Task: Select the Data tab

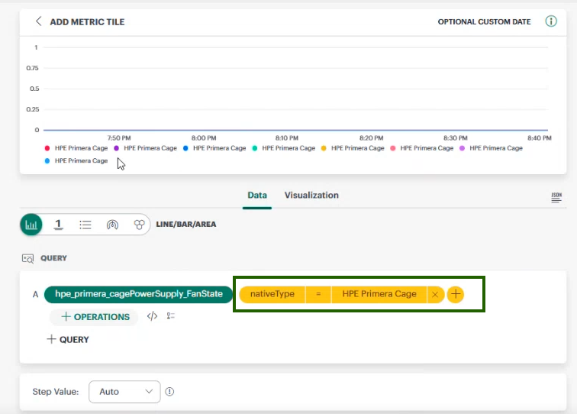Action: point(257,196)
